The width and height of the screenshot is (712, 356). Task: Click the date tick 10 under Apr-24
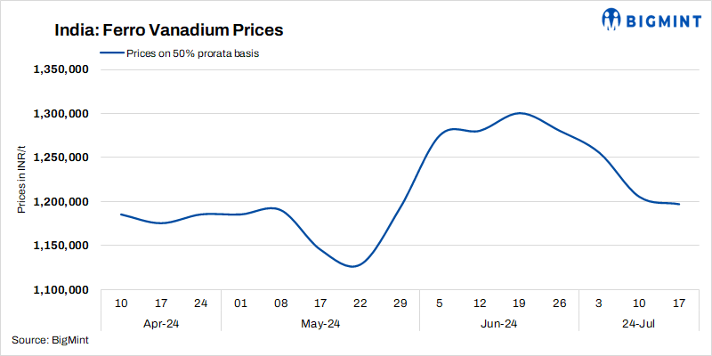[x=121, y=303]
